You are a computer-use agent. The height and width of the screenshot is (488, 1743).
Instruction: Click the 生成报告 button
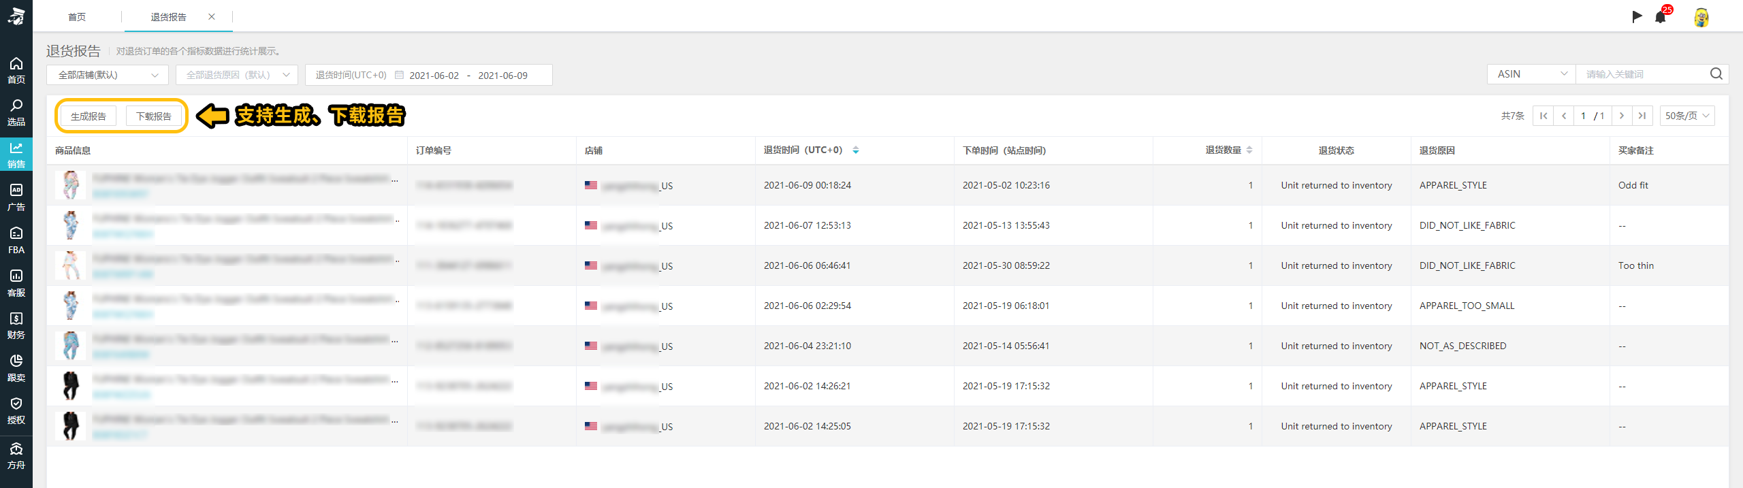click(89, 116)
